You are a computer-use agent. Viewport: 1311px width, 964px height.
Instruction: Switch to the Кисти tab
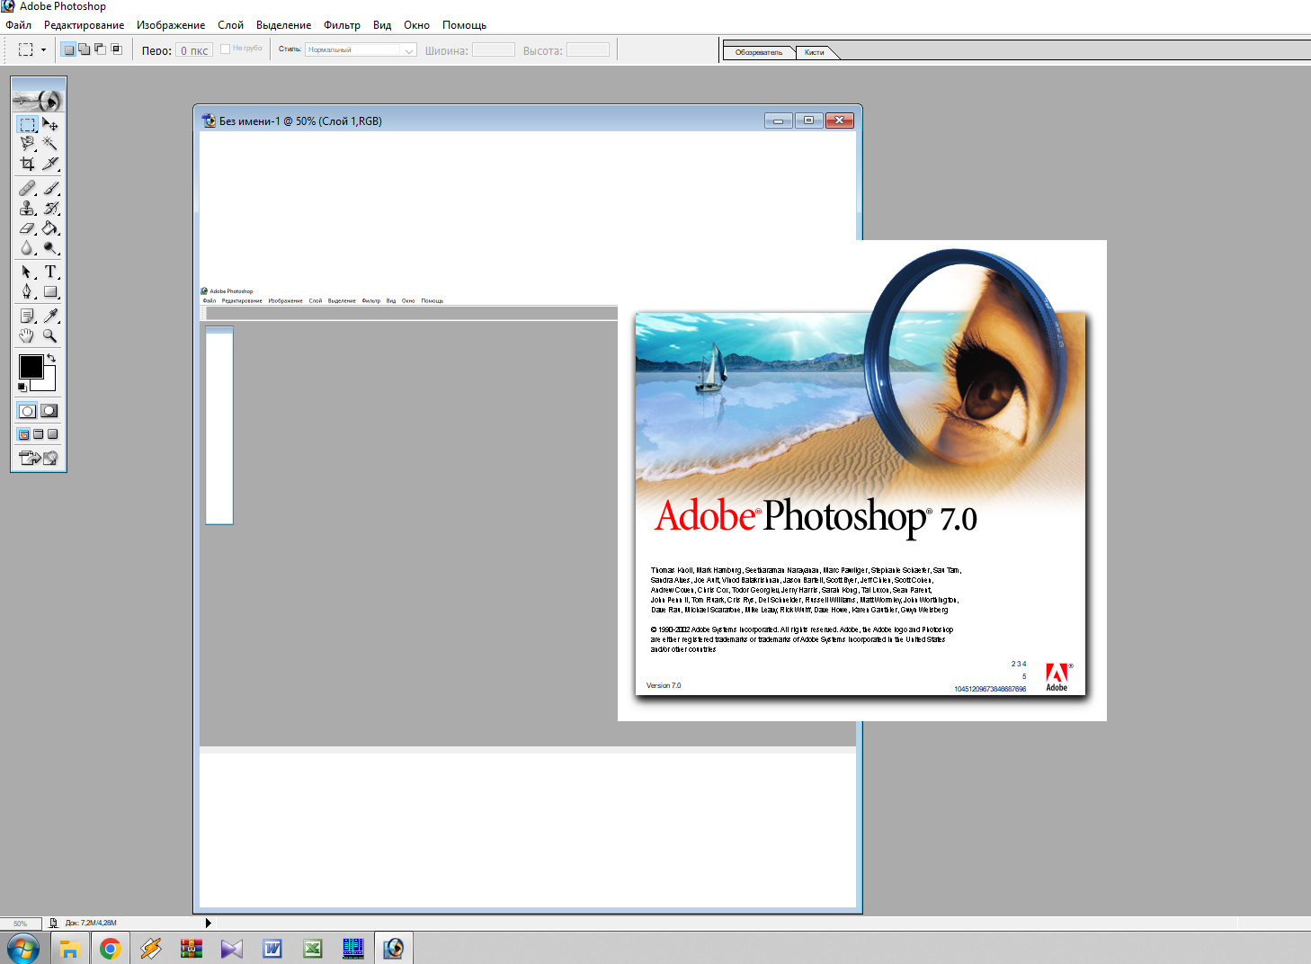click(x=815, y=52)
